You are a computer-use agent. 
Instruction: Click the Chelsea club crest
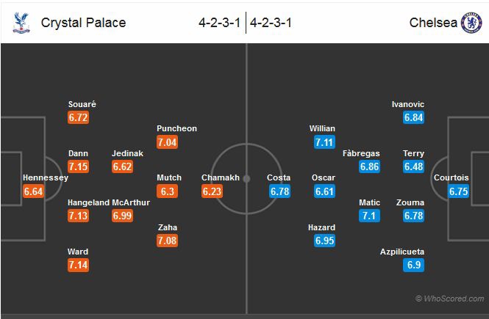pos(471,22)
